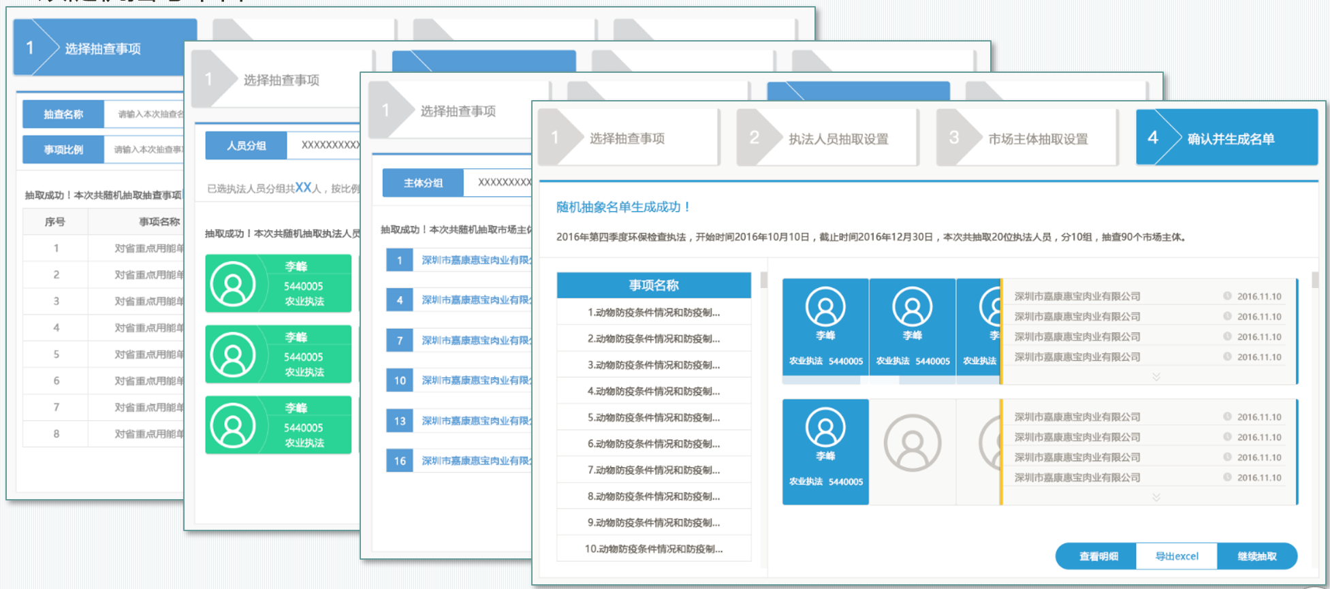Click blue 李峰 avatar in the lower group

[x=825, y=428]
